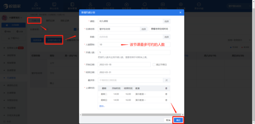The height and width of the screenshot is (124, 255).
Task: Open the 更多功能 ellipsis icon
Action: [x=199, y=4]
